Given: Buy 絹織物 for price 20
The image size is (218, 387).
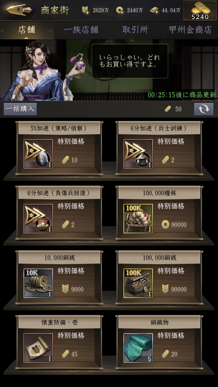Looking at the screenshot, I should (x=170, y=354).
